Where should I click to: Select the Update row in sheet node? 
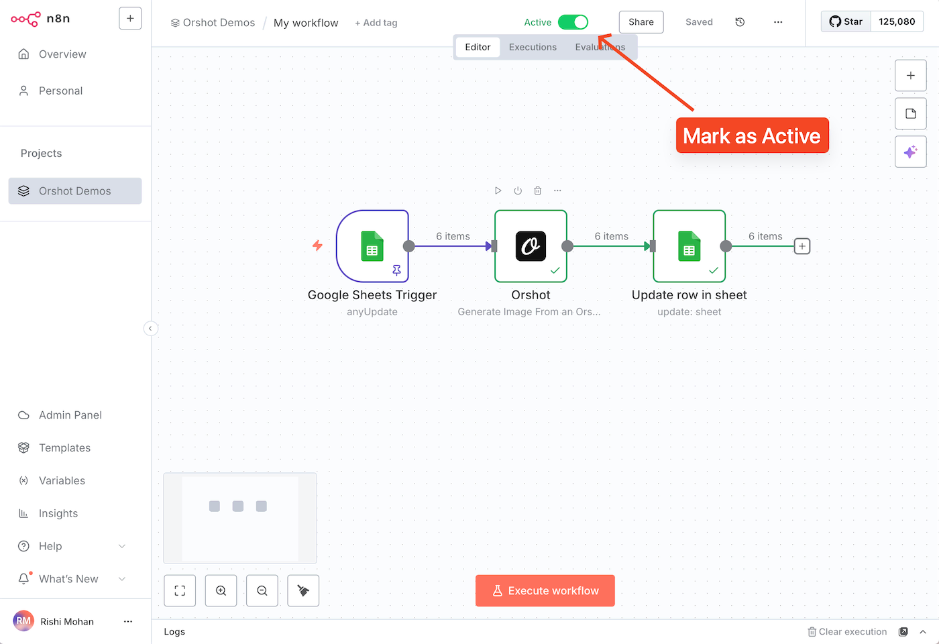[689, 246]
